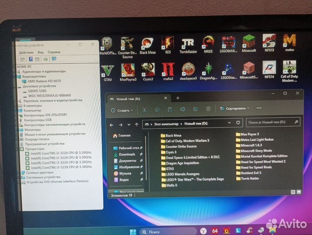Open the TombRaider desktop icon
Screen dimensions: 312x235
click(188, 44)
